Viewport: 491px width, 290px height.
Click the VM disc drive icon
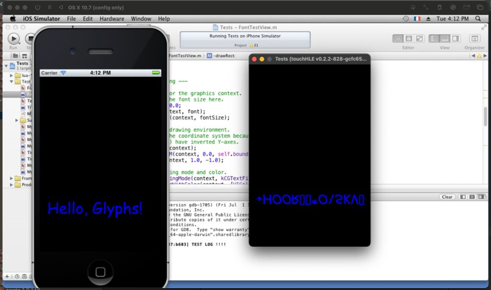(453, 7)
